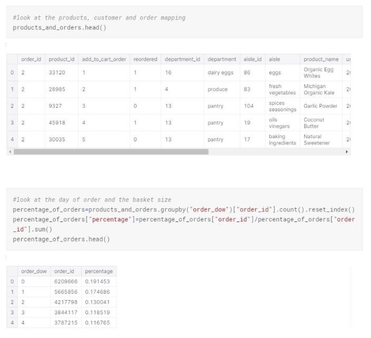Select the product_name column header
This screenshot has width=371, height=338.
(x=321, y=59)
